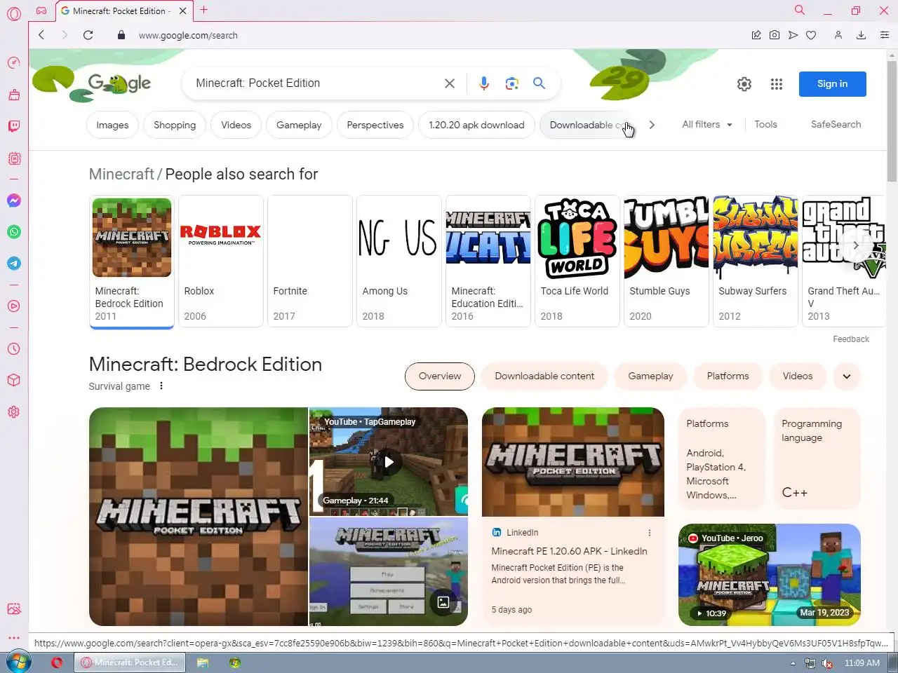898x673 pixels.
Task: Open Easy Setup sliders icon
Action: pos(885,35)
